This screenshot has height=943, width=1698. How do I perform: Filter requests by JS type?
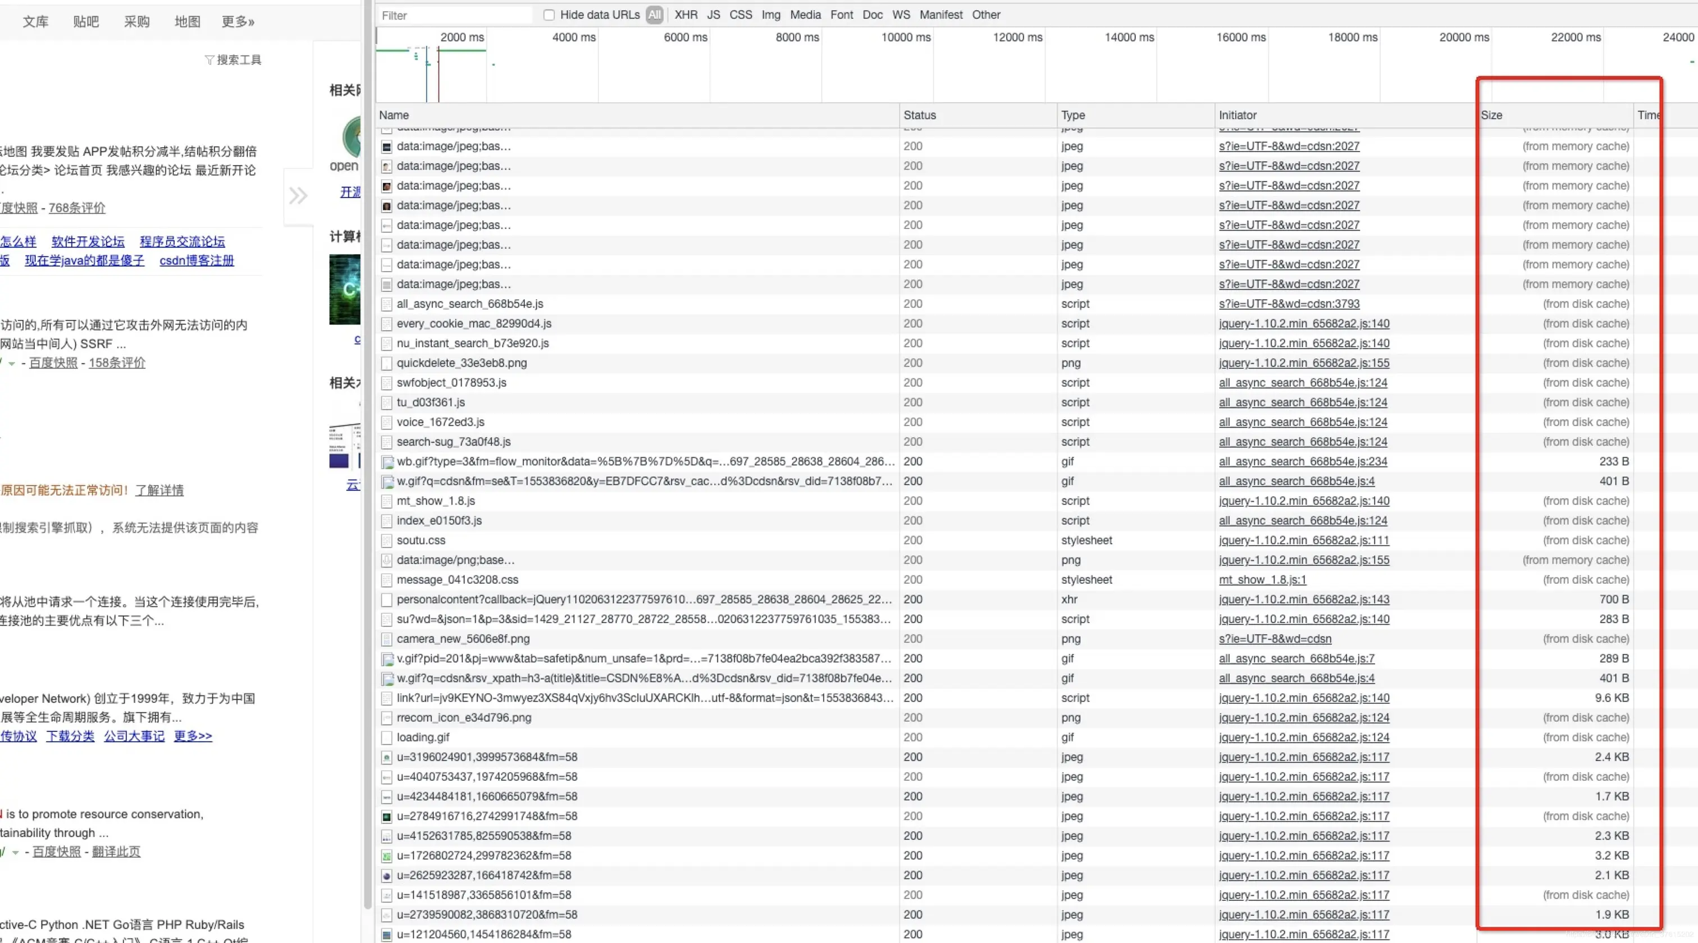coord(713,15)
